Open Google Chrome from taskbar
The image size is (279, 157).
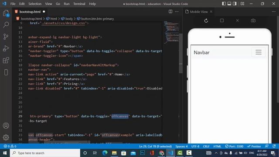(x=161, y=153)
